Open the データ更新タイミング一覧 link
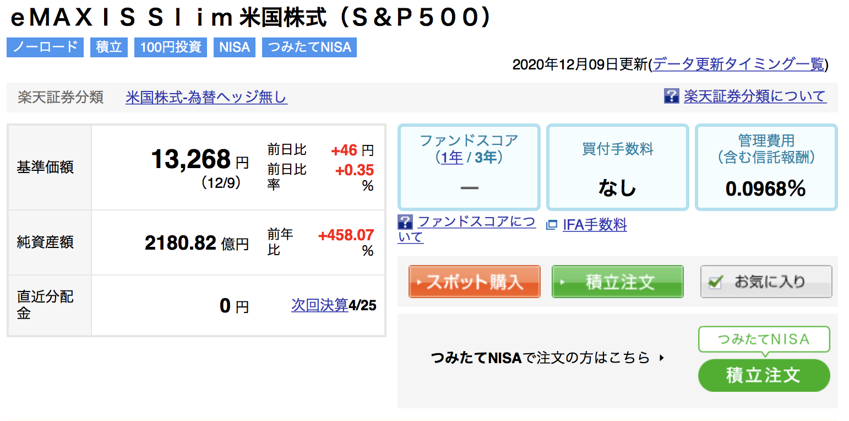This screenshot has width=849, height=421. coord(738,64)
